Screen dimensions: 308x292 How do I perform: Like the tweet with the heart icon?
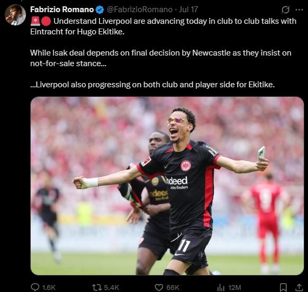point(159,288)
